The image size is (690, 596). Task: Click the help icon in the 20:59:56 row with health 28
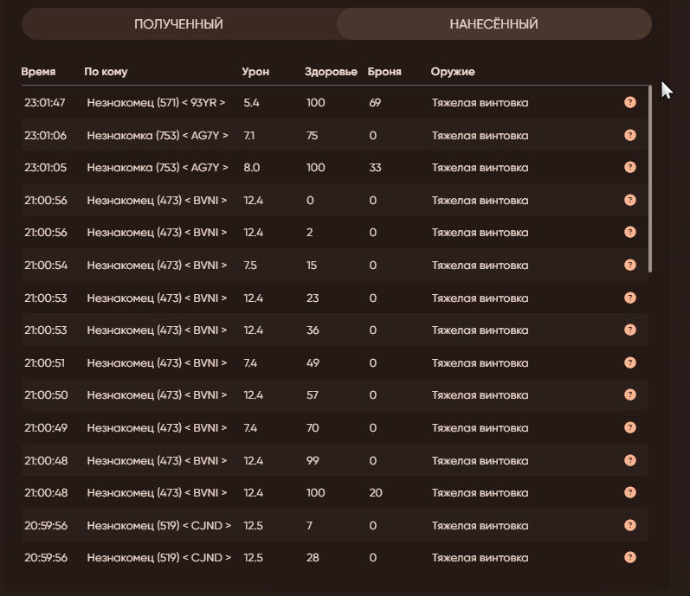[630, 557]
